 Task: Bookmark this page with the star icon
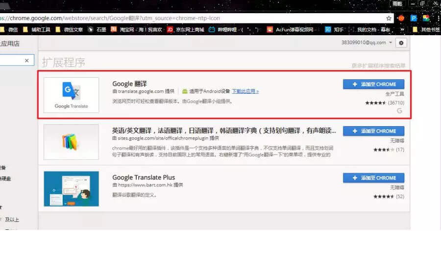(x=389, y=18)
